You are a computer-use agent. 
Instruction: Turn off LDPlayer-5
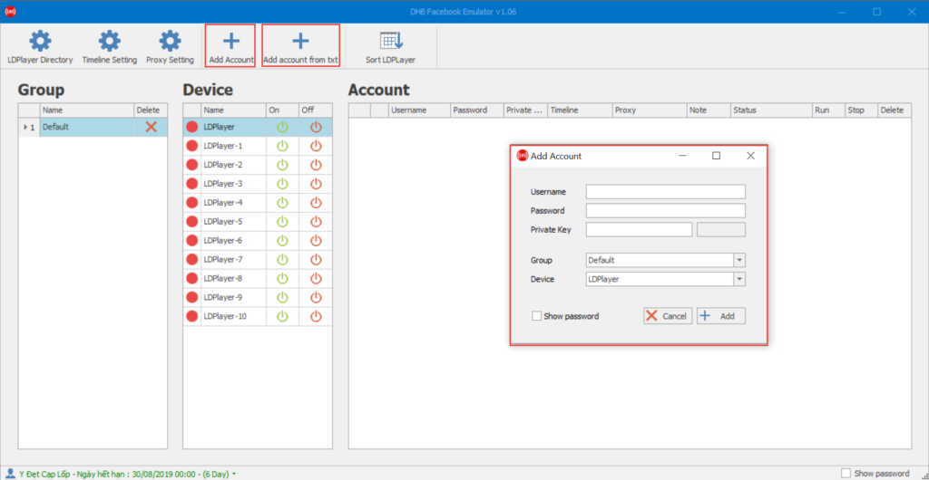[x=316, y=221]
